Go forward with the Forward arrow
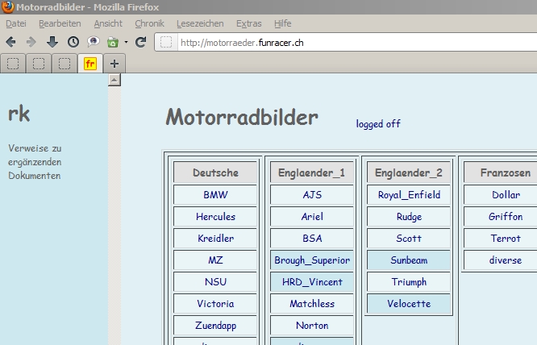Viewport: 537px width, 345px height. coord(31,42)
